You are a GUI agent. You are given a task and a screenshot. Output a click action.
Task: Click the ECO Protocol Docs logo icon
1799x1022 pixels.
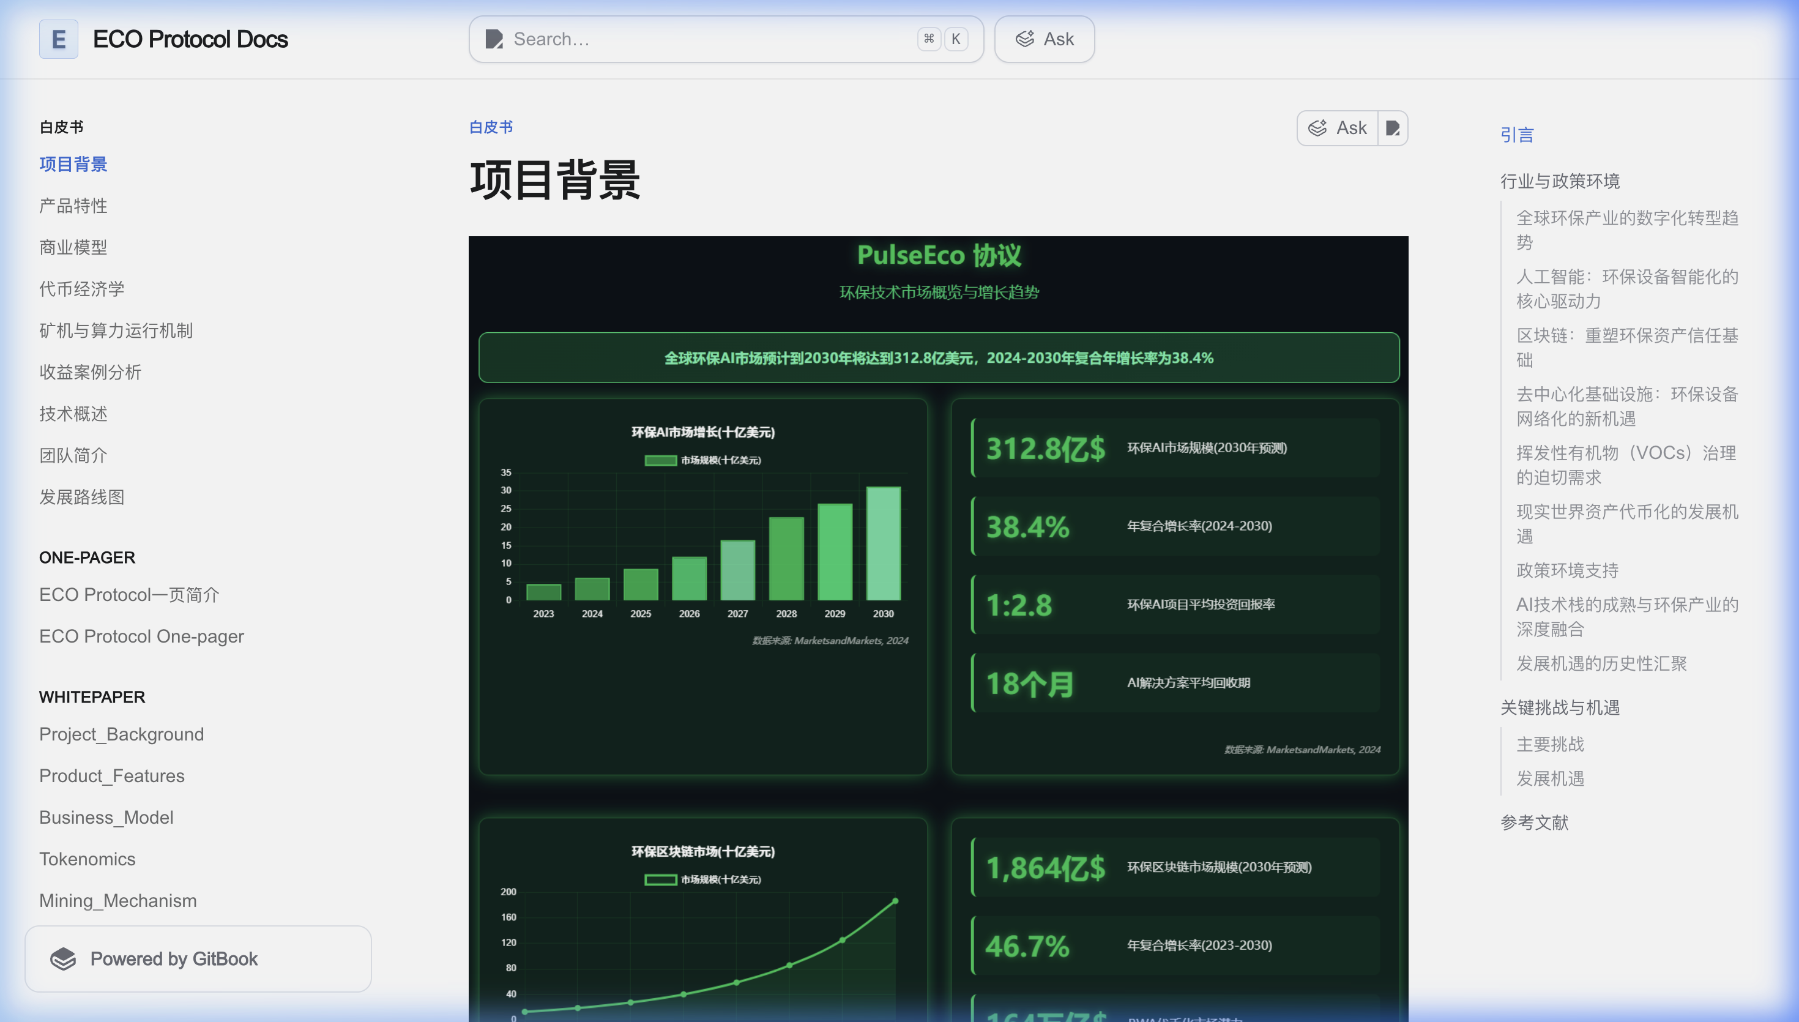click(58, 39)
